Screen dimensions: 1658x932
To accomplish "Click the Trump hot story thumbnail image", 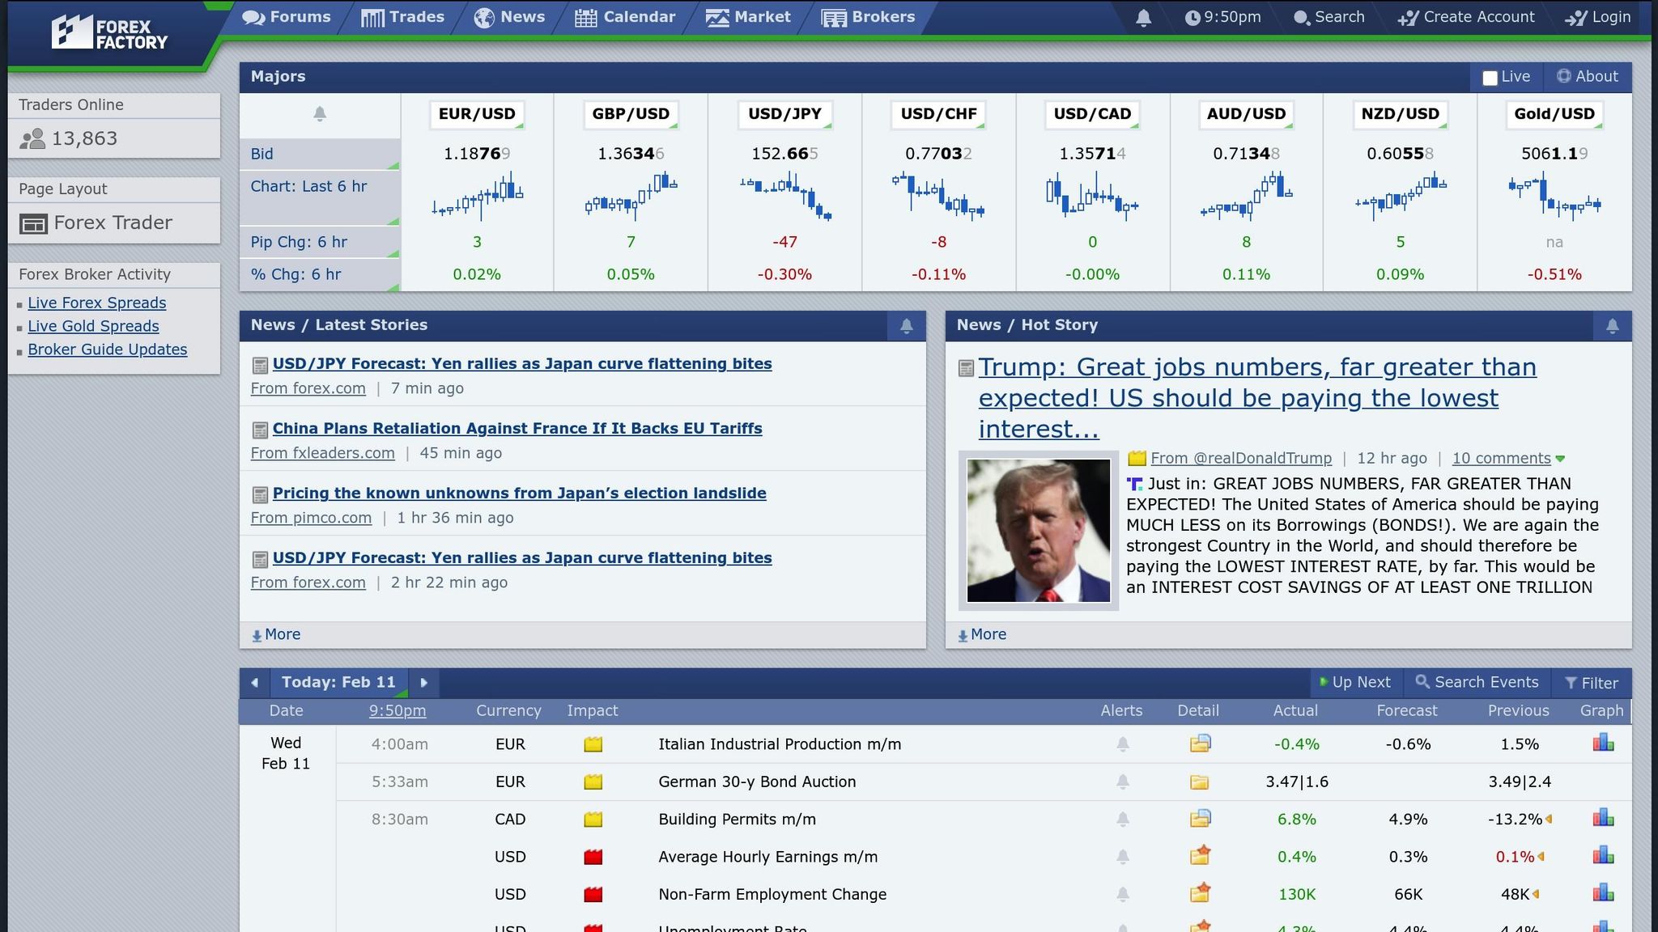I will [x=1038, y=531].
